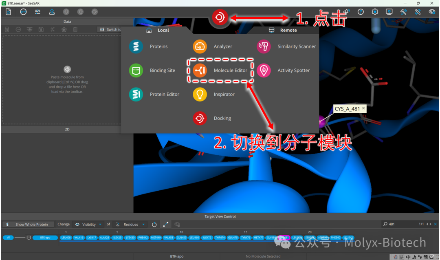
Task: Open the Analyzer mode
Action: coord(213,46)
